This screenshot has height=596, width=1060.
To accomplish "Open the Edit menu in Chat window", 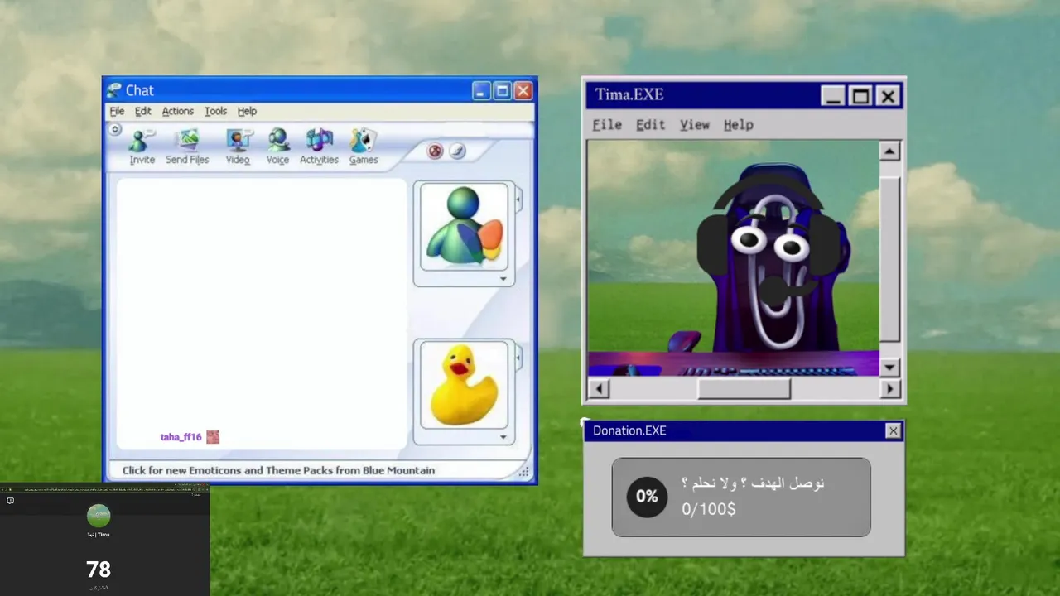I will (x=143, y=111).
